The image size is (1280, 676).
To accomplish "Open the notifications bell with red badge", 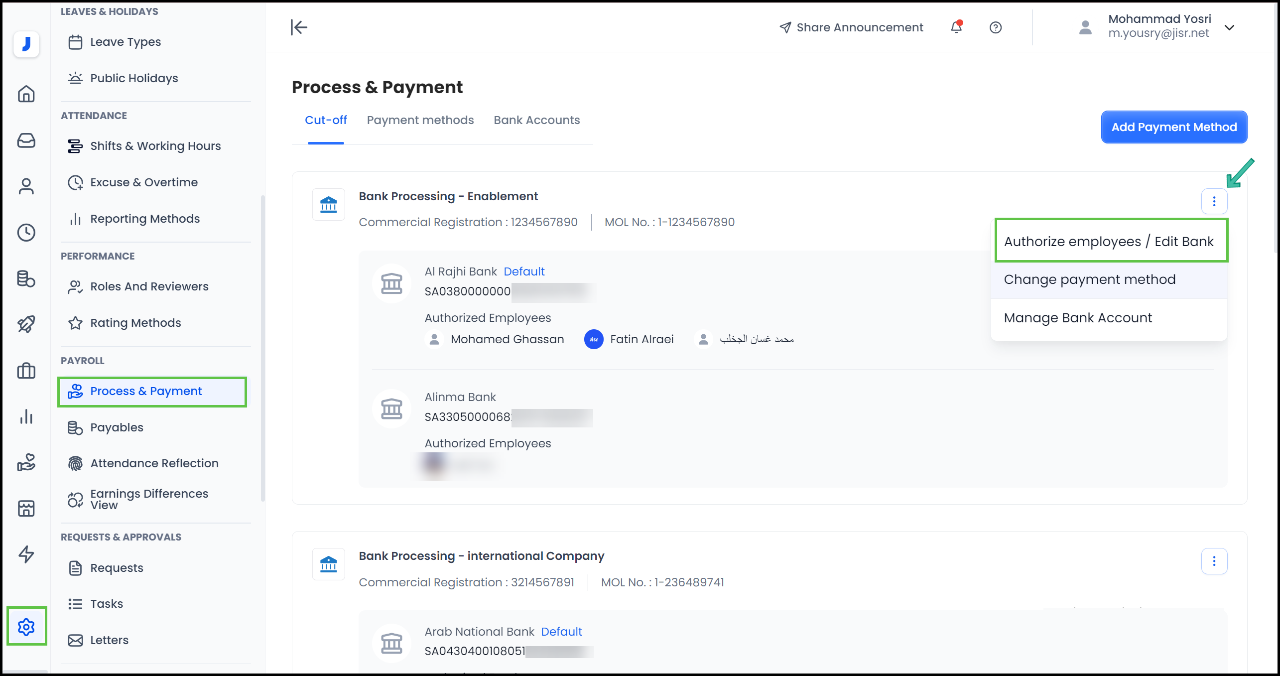I will pyautogui.click(x=956, y=27).
